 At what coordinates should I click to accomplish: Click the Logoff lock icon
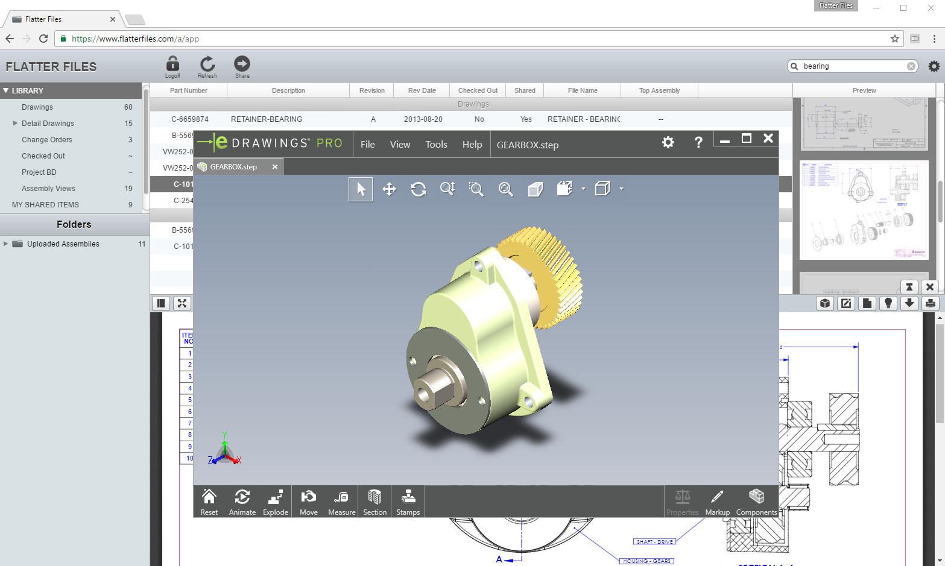172,66
